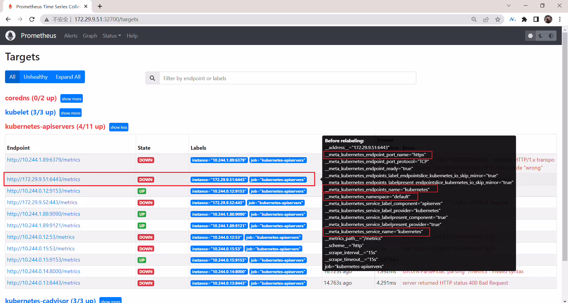Screen dimensions: 568x303
Task: Click the Prometheus flame logo
Action: pyautogui.click(x=10, y=36)
